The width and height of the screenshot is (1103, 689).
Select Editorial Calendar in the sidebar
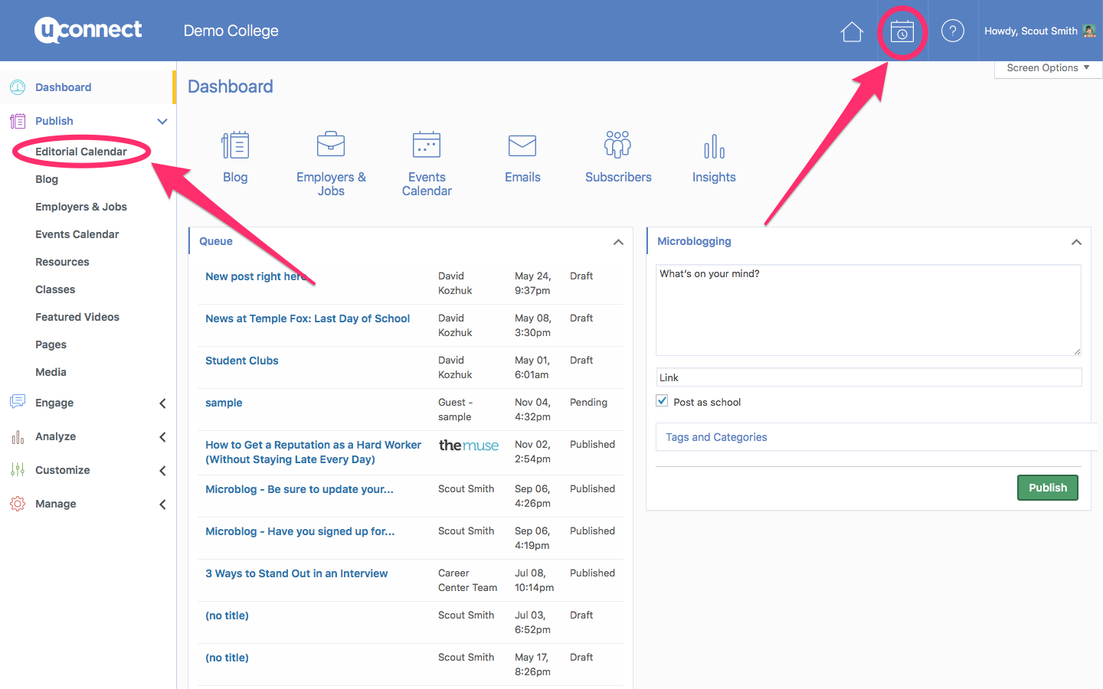[x=81, y=152]
